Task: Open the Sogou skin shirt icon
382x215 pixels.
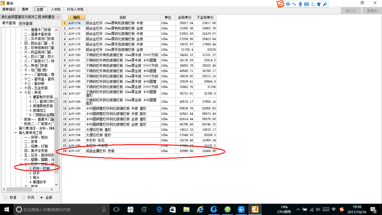Action: pos(319,4)
